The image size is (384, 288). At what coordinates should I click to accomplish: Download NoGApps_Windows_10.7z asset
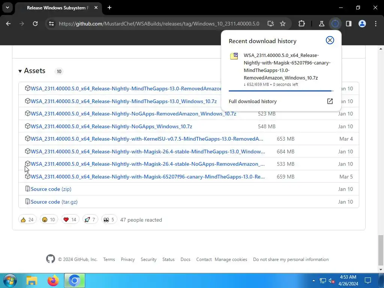tap(111, 127)
